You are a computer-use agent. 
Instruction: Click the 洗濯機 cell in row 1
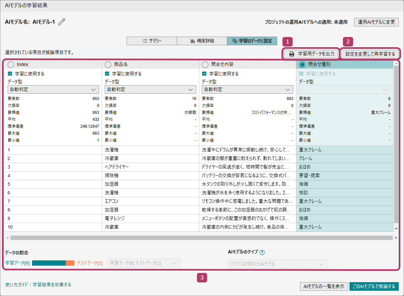[150, 150]
